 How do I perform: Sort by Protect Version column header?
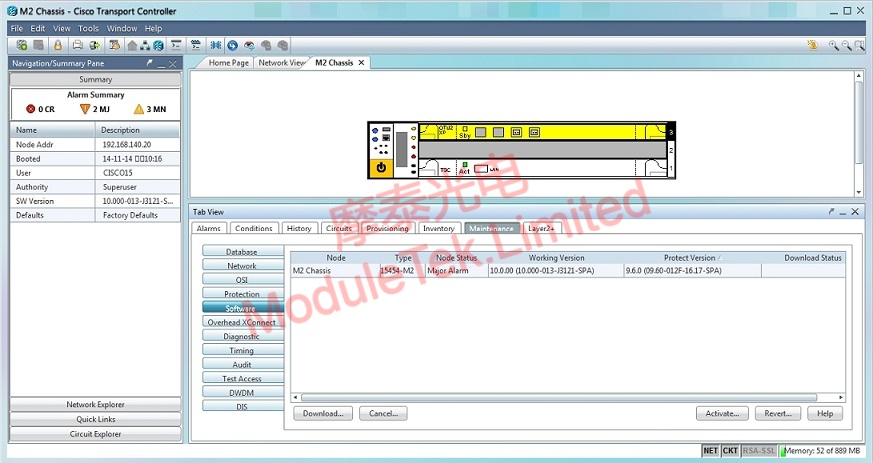pyautogui.click(x=692, y=258)
